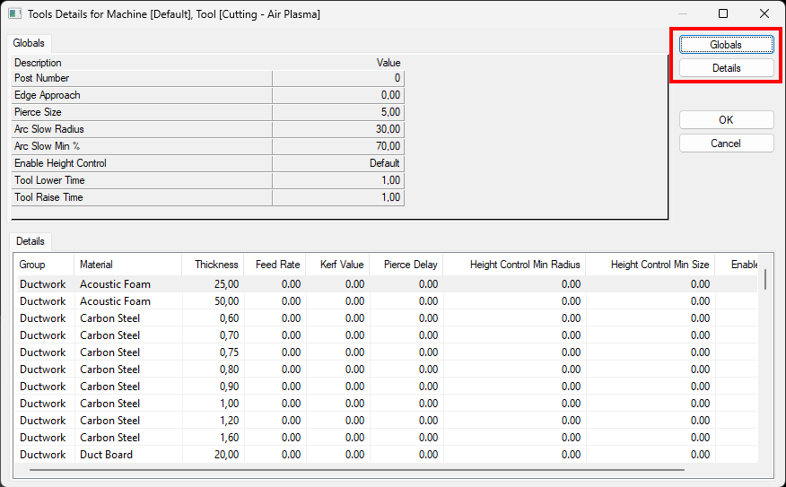Click the Edge Approach description label

[48, 95]
